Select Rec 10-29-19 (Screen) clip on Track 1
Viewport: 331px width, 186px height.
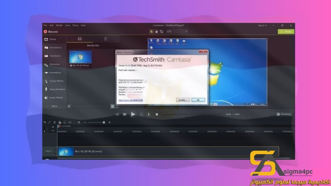pos(168,151)
